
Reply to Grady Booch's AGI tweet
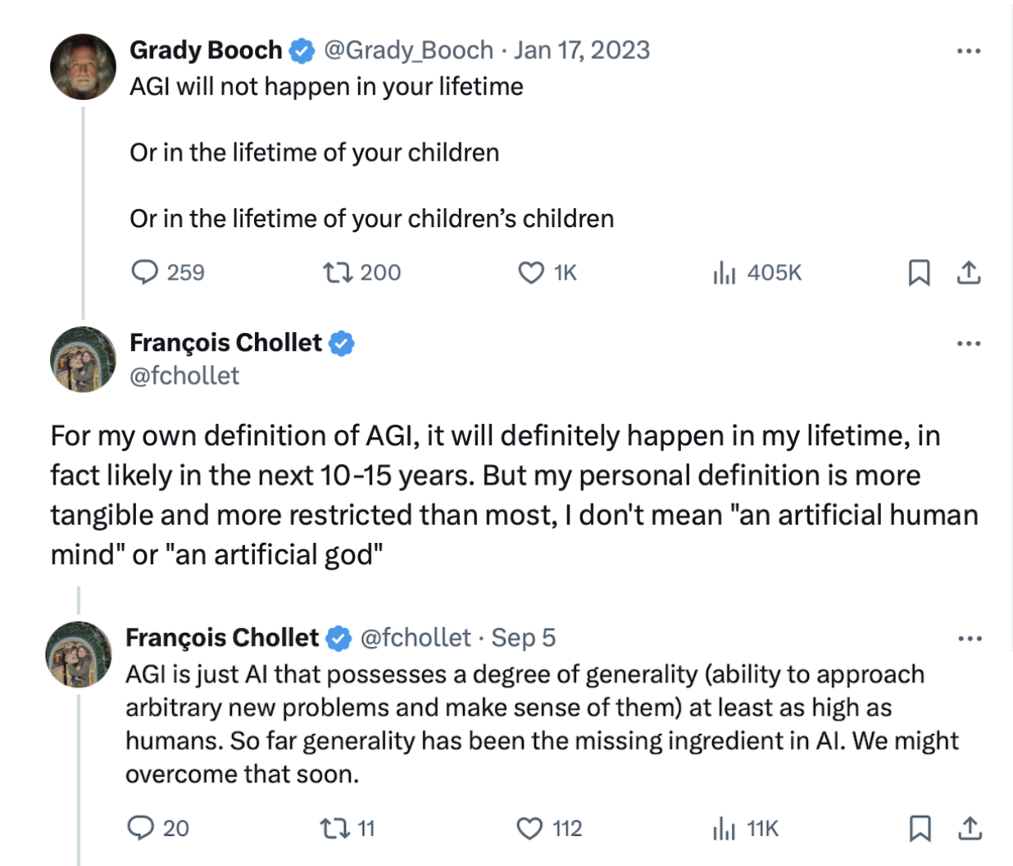(145, 272)
